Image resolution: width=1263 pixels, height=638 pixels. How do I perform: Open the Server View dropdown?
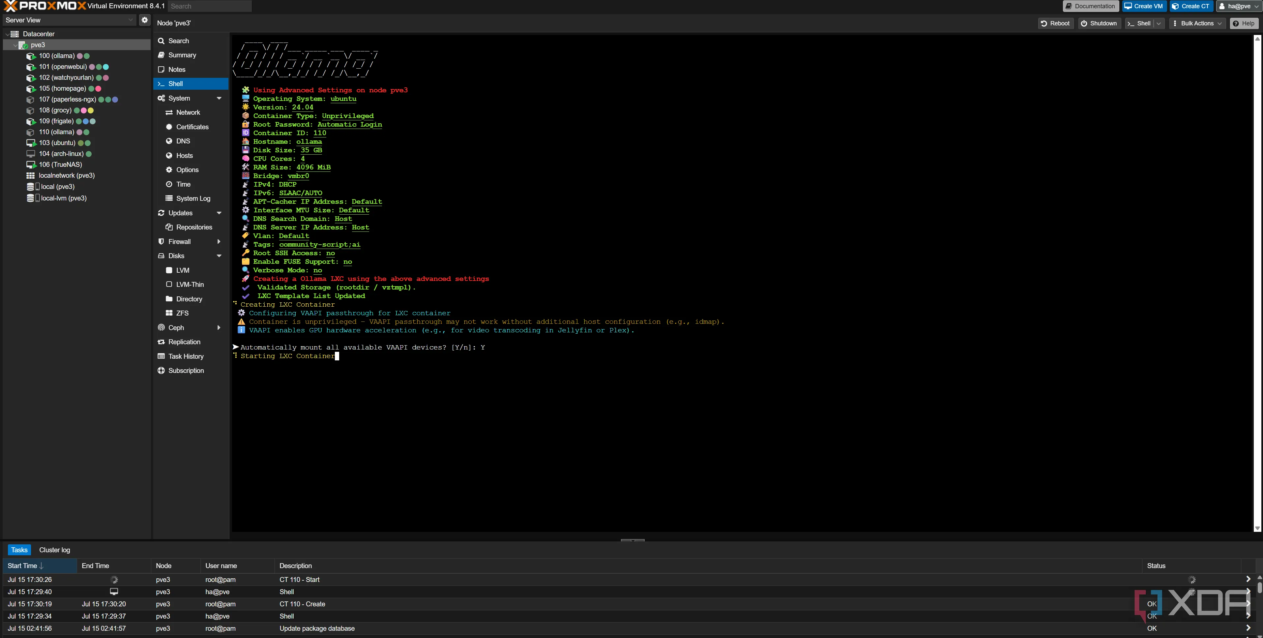coord(131,20)
